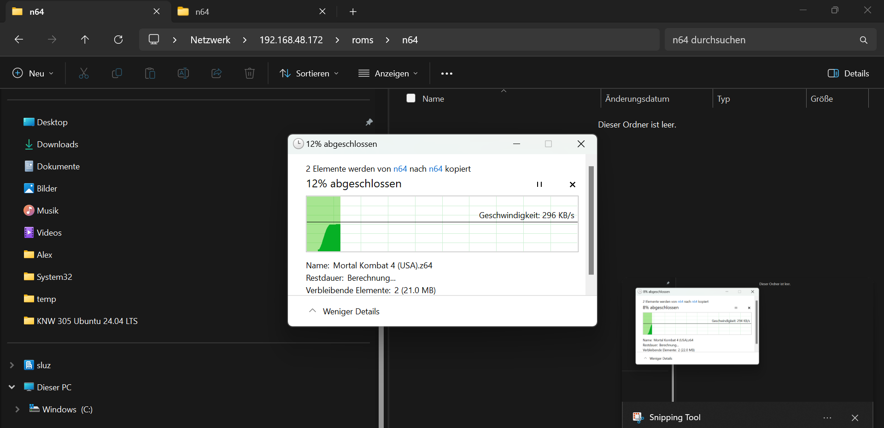
Task: Click the copy dialog vertical scrollbar
Action: click(591, 220)
